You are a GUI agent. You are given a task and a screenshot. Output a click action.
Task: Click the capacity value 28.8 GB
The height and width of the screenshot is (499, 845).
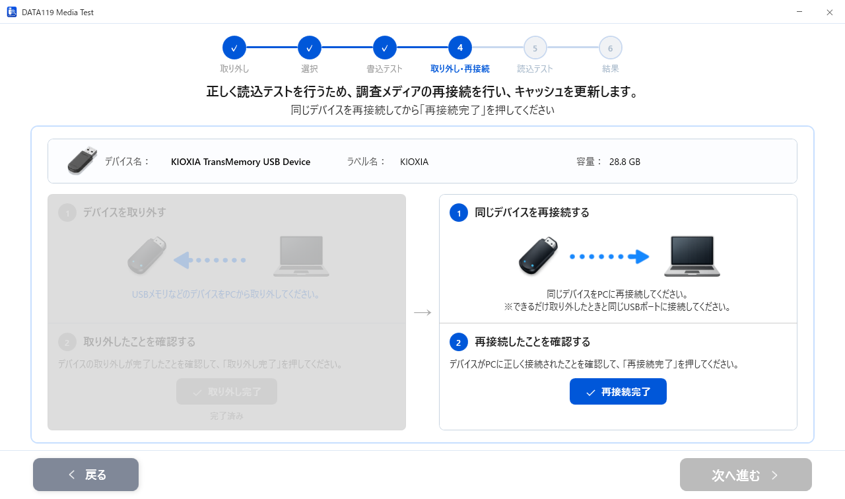click(x=625, y=162)
